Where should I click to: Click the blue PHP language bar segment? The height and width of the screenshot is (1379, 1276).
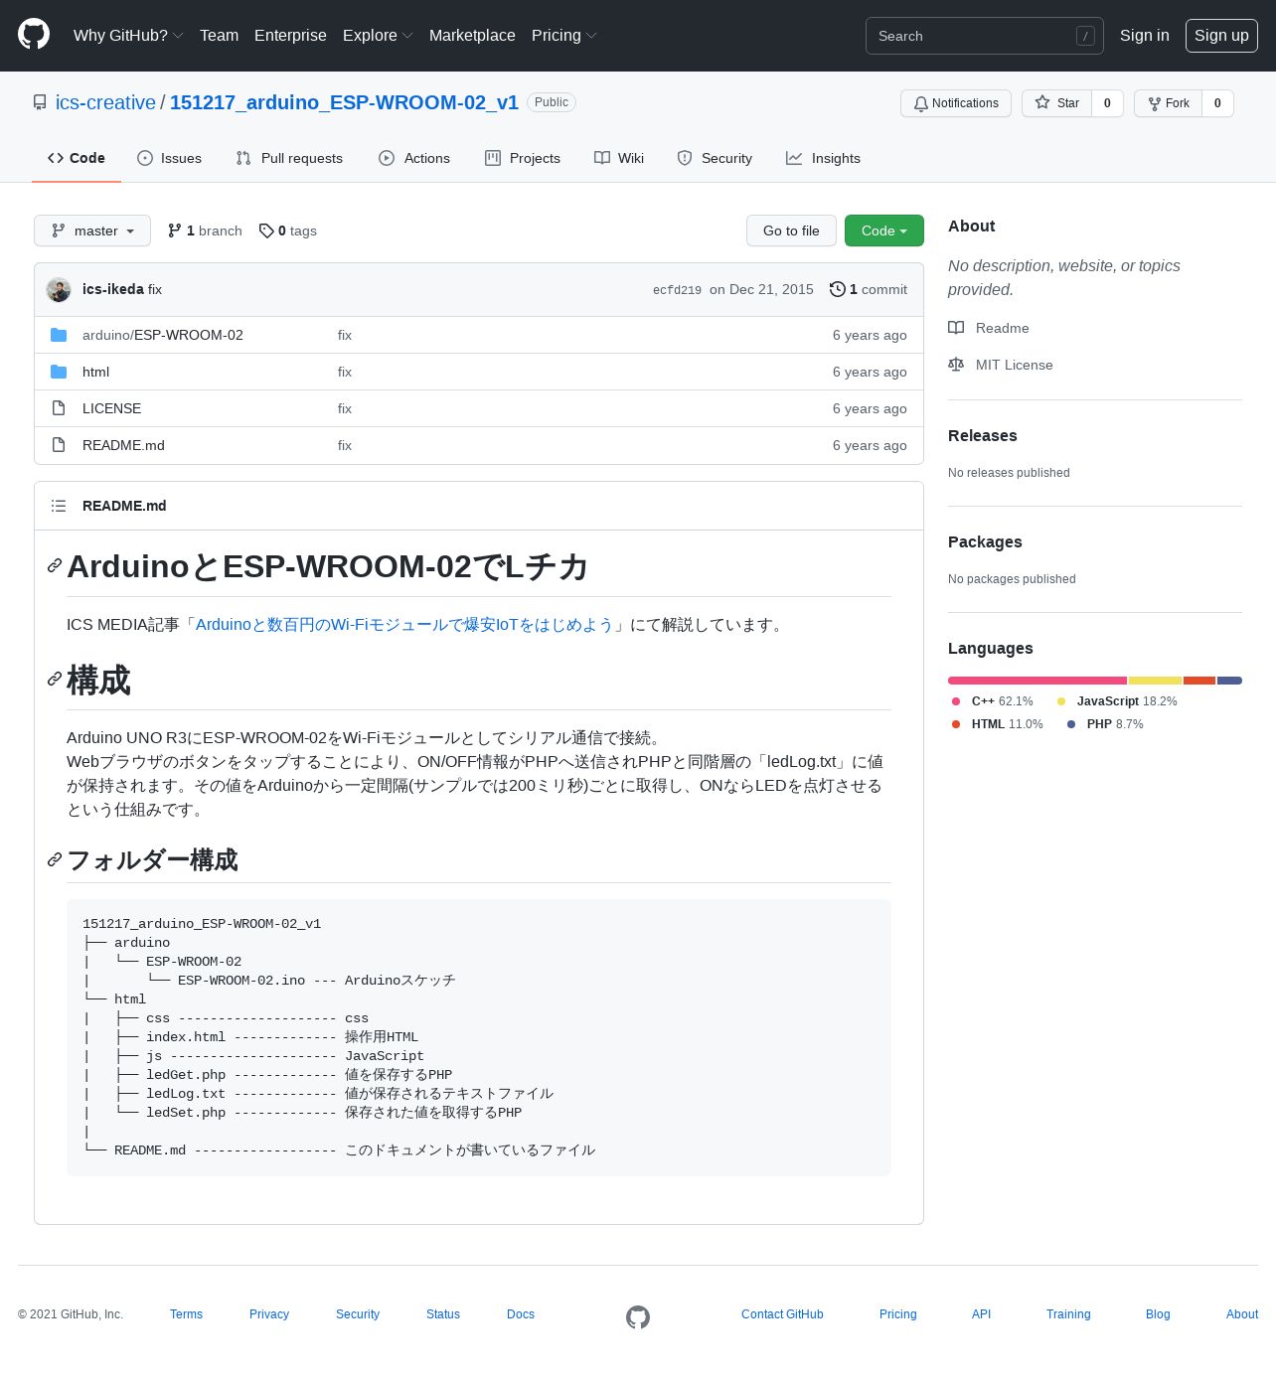pos(1229,681)
